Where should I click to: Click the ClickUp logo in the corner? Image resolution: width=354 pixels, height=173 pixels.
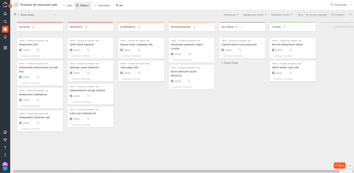[x=5, y=4]
